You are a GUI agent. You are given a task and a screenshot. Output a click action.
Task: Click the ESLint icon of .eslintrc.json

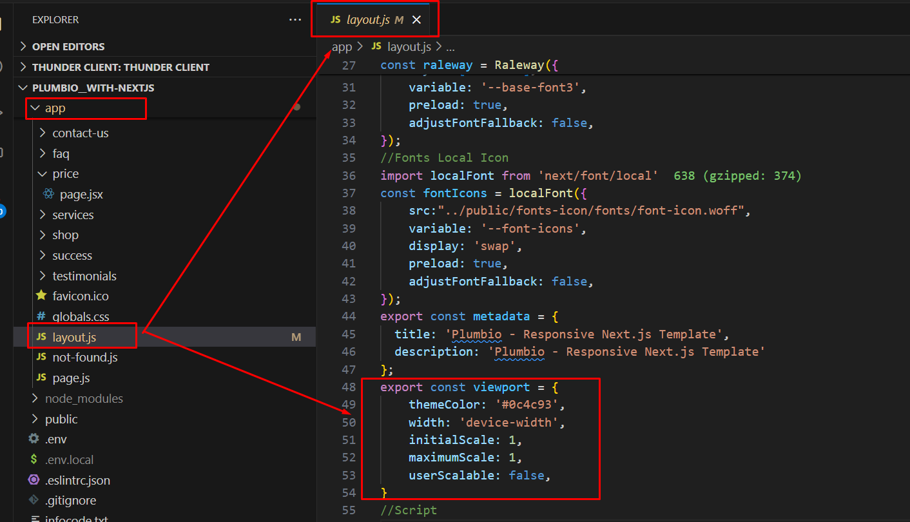tap(34, 480)
